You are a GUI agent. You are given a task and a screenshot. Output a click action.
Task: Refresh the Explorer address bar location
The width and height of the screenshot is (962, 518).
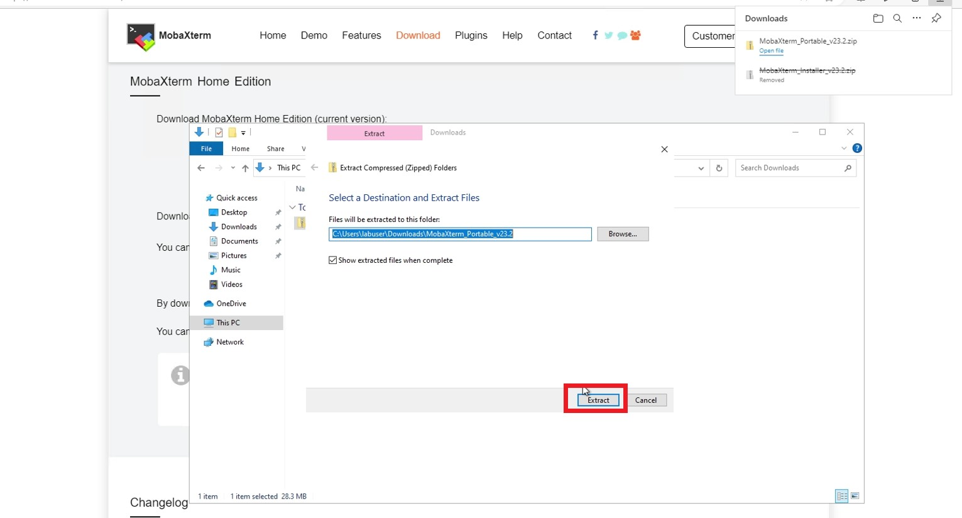[719, 168]
